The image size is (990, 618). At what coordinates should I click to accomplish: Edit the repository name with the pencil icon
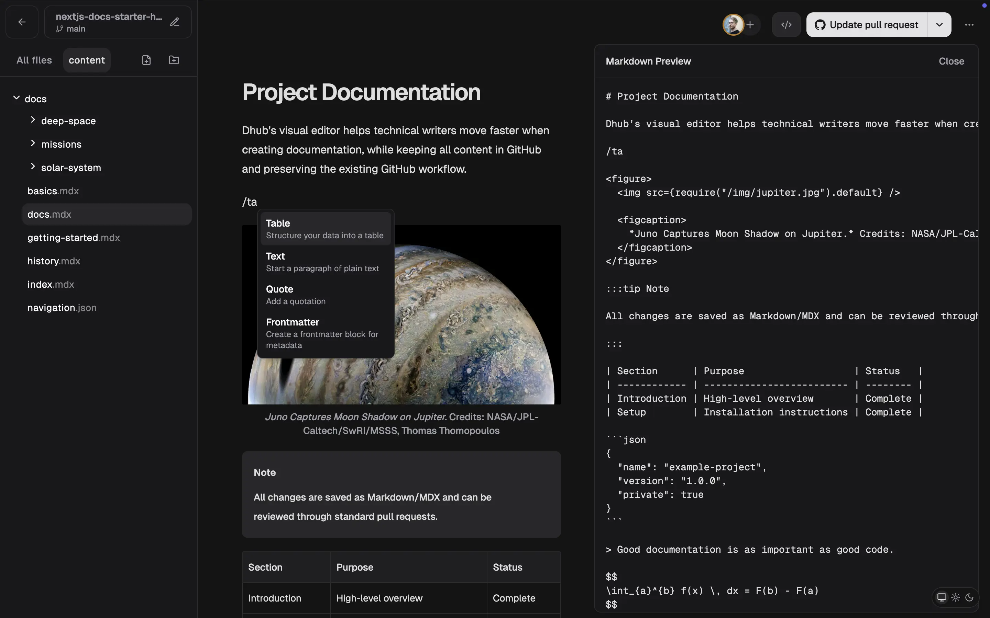click(175, 22)
